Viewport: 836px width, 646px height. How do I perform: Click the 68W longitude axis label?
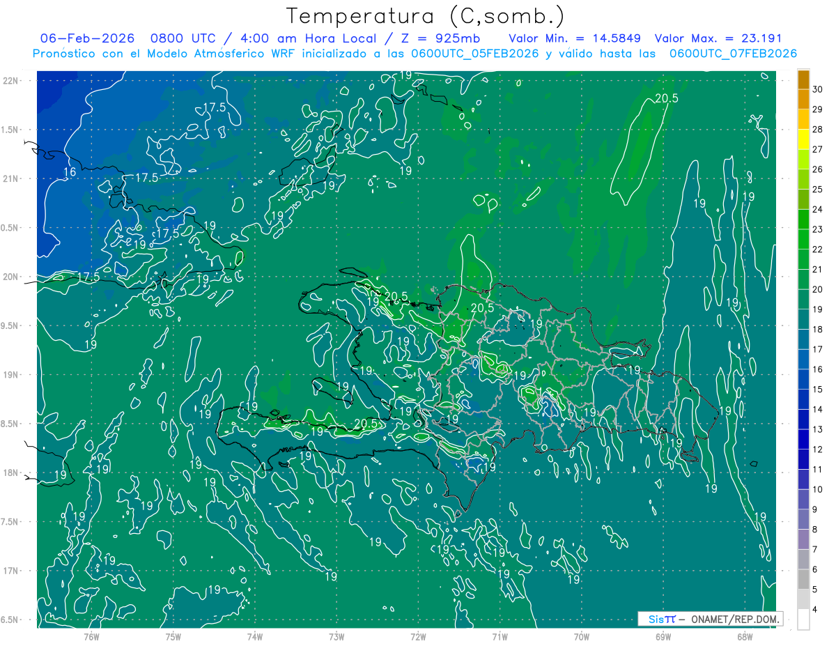tap(744, 636)
